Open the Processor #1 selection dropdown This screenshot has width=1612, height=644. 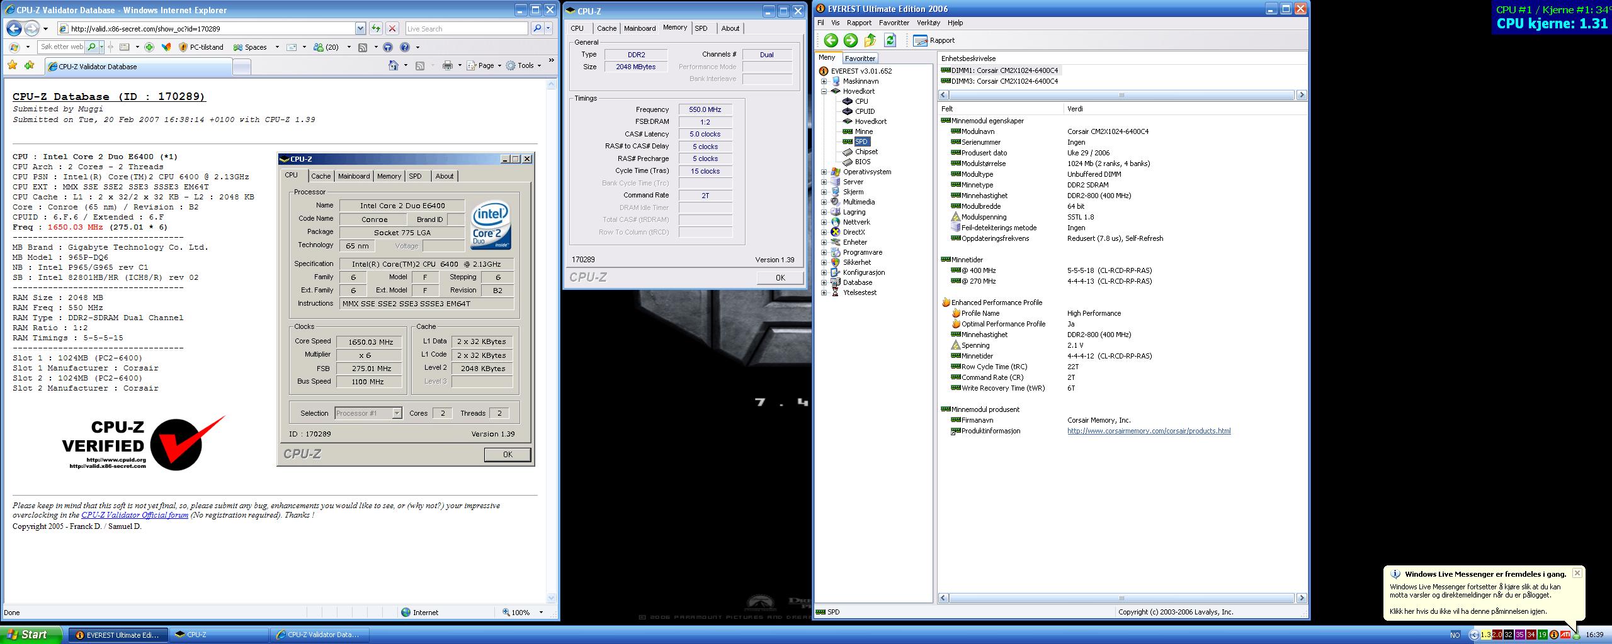point(397,413)
